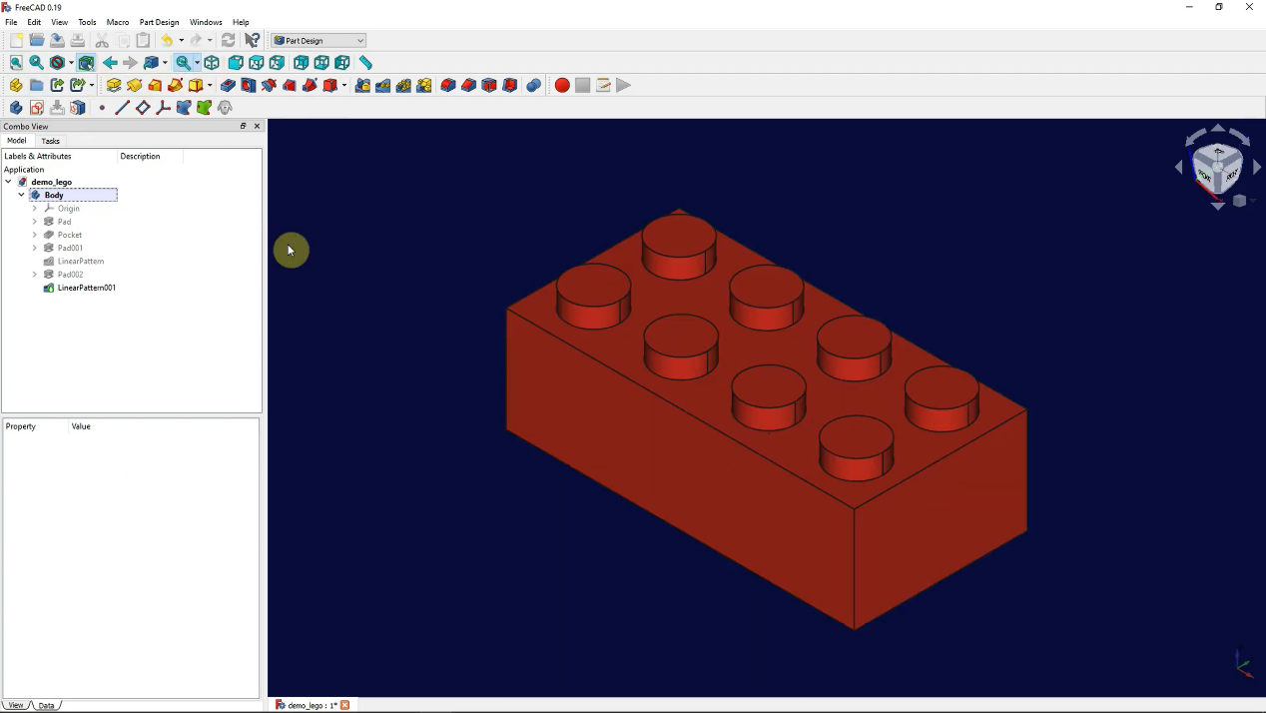Open the Part Design menu

[x=159, y=22]
